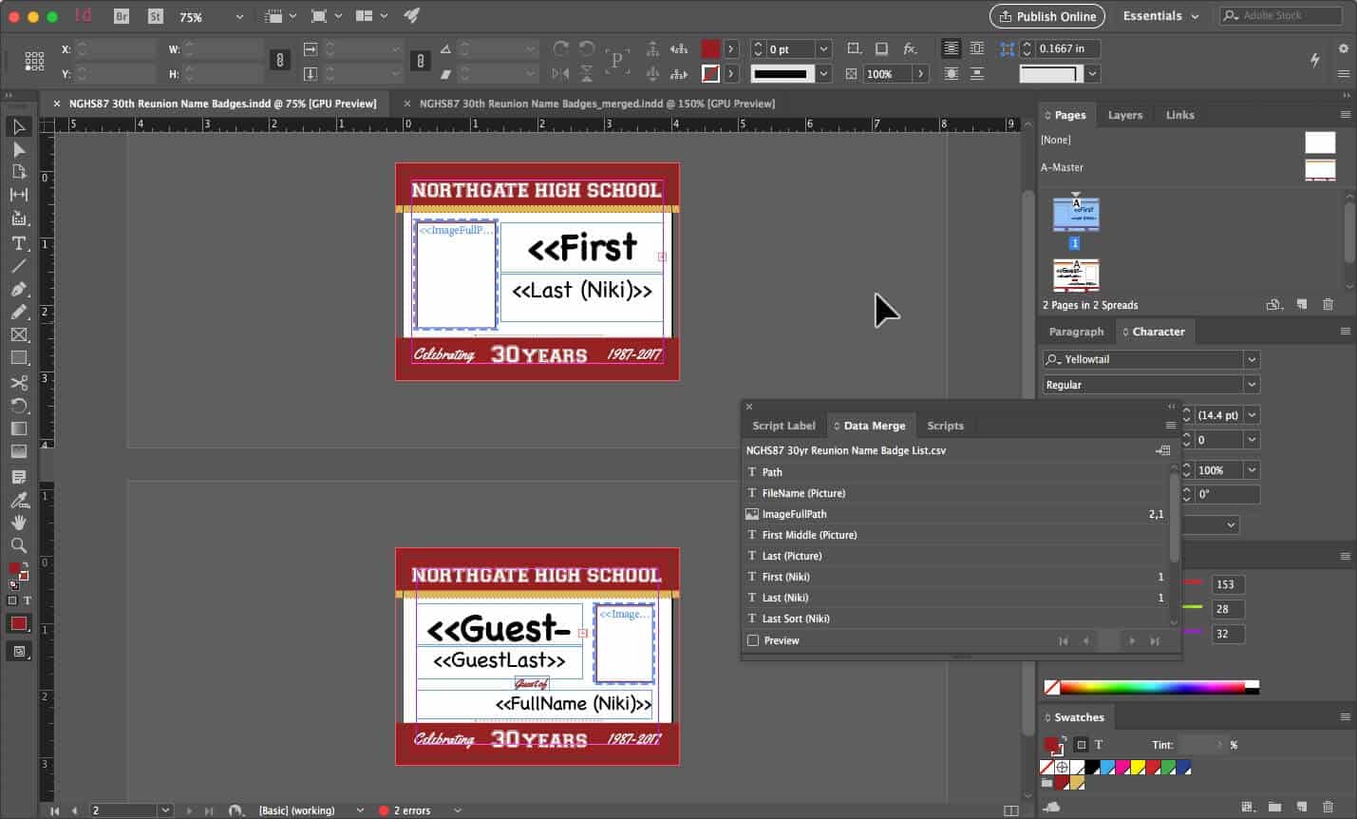
Task: Click the rotate 90° clockwise icon
Action: (x=560, y=48)
